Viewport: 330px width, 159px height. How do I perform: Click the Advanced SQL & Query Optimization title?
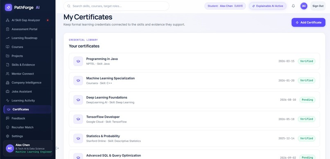[x=113, y=155]
